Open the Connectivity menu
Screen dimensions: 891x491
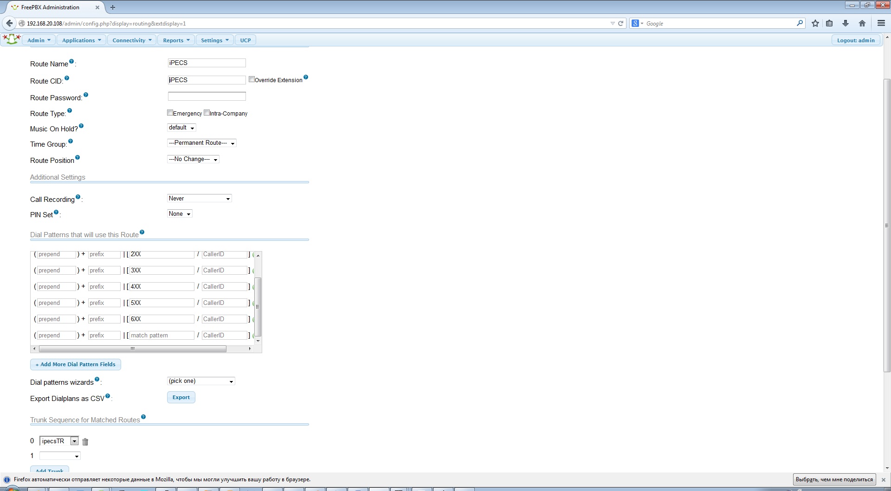click(x=132, y=40)
